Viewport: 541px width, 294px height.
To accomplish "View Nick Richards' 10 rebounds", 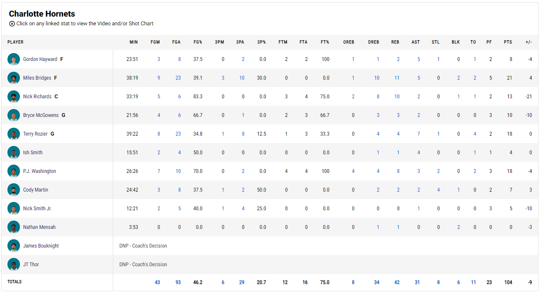I will pyautogui.click(x=397, y=97).
